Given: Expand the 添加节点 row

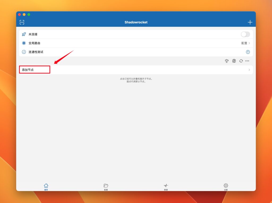Looking at the screenshot, I should pyautogui.click(x=249, y=70).
